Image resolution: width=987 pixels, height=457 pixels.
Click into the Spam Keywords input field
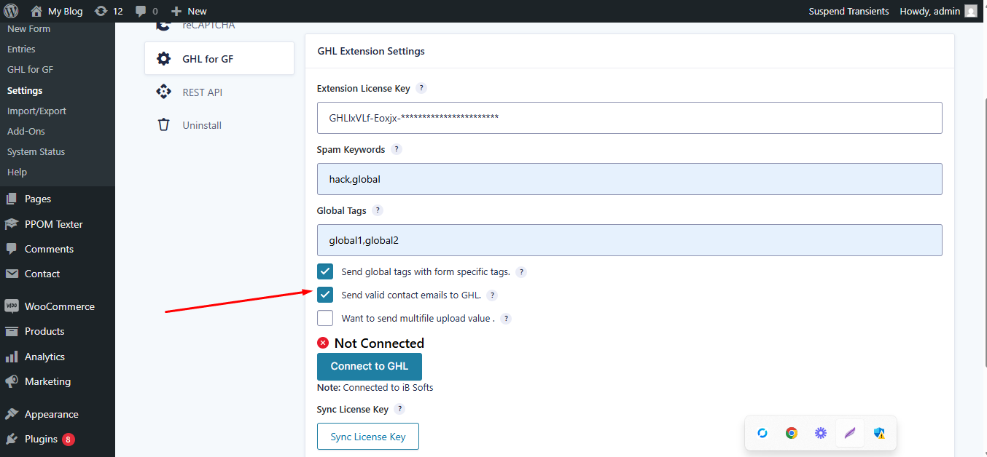point(629,179)
